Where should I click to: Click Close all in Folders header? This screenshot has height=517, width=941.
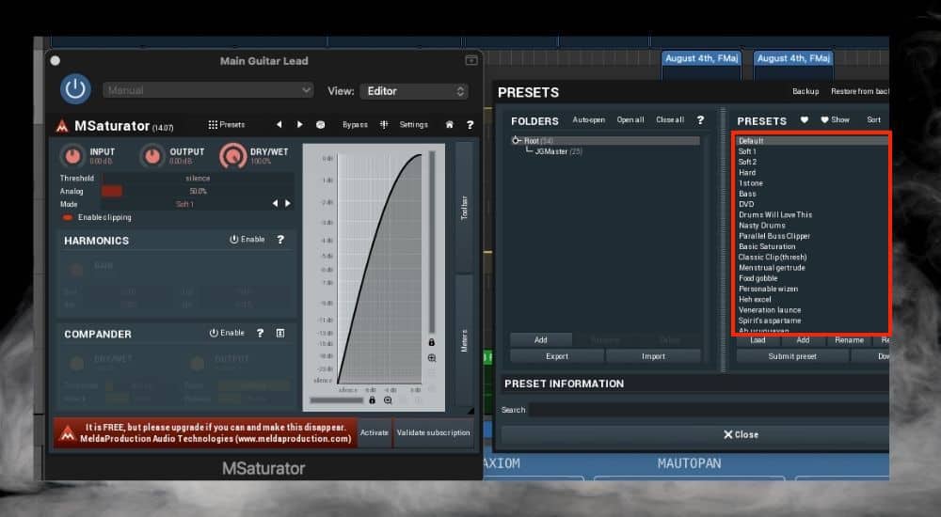[670, 120]
